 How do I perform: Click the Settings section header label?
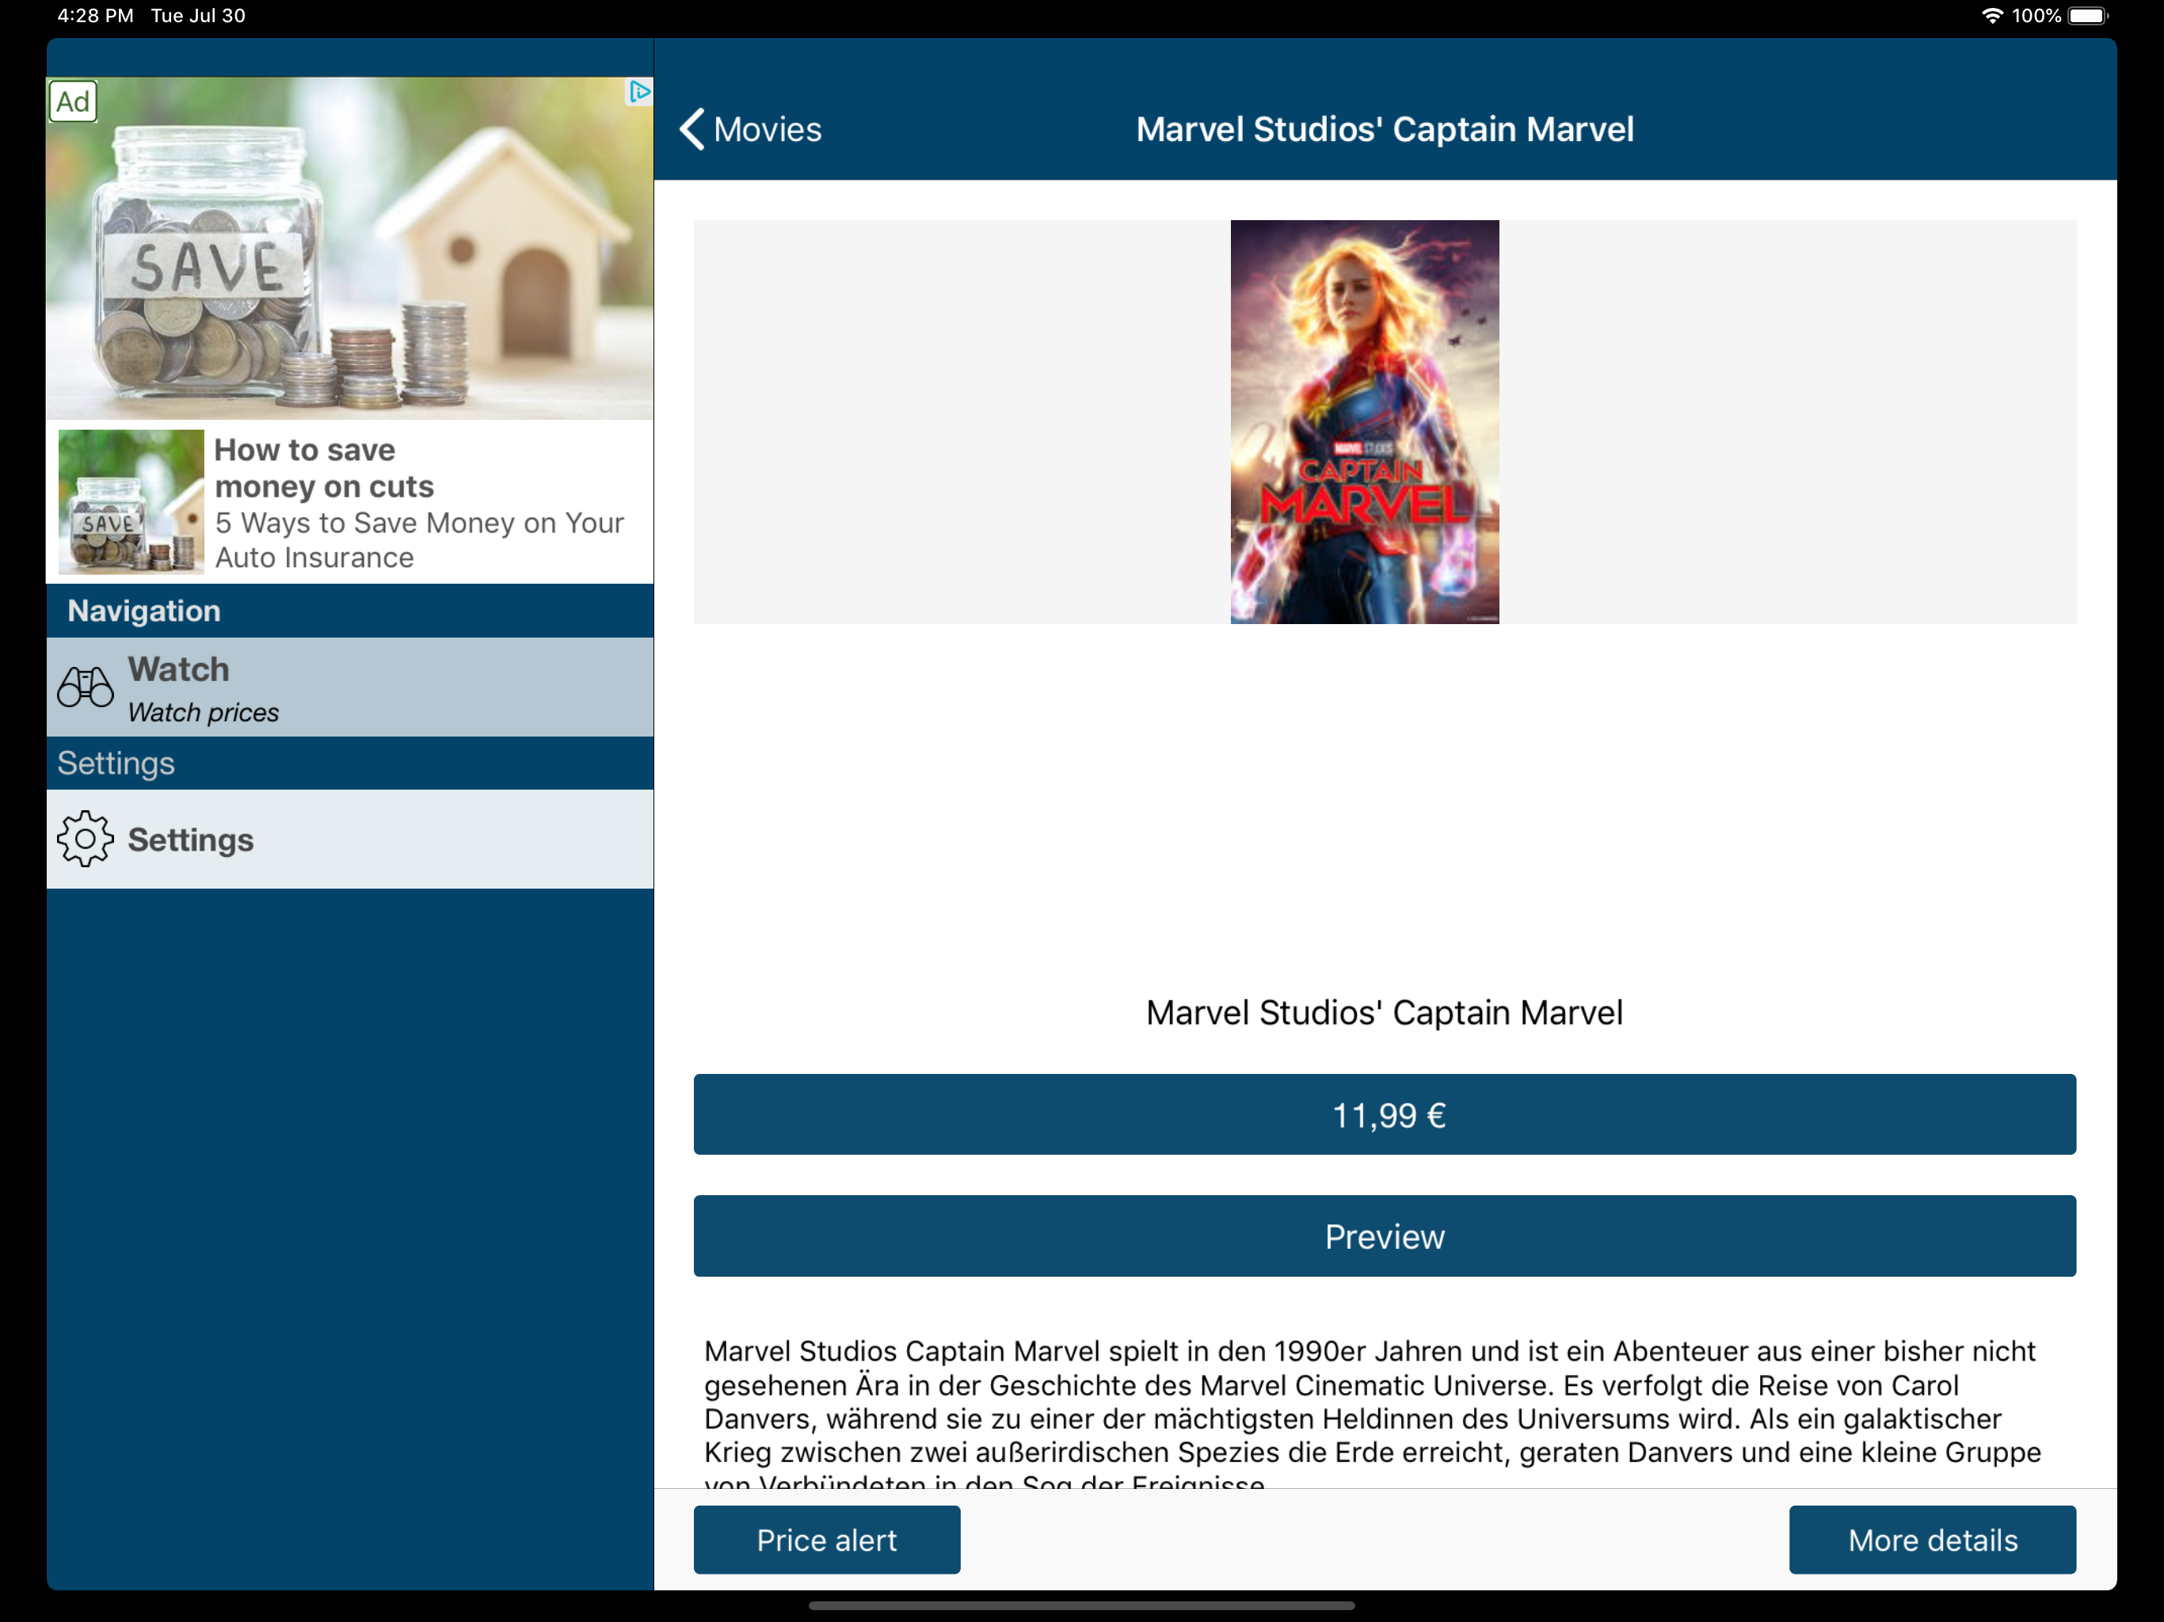click(x=116, y=763)
